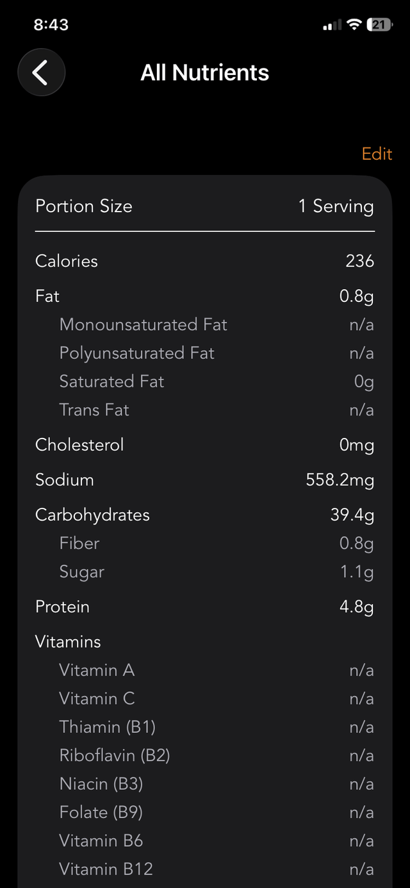Select the Vitamins section header

tap(68, 642)
